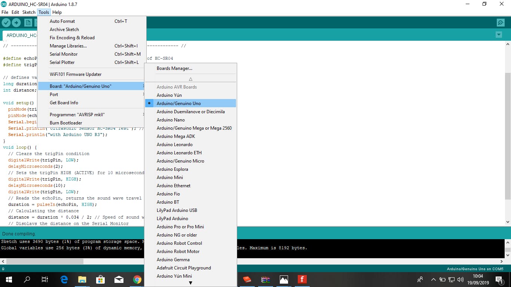Pick Arduino Gemma board
This screenshot has height=287, width=511.
pyautogui.click(x=190, y=260)
